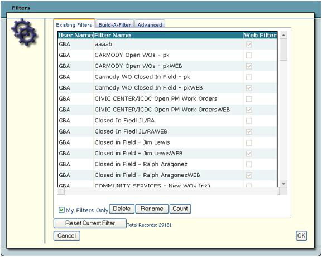
Task: Open the Build-A-Filter tab
Action: [114, 24]
